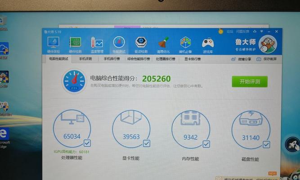Viewport: 300px width, 180px height.
Task: Click the gold medal icon in title bar
Action: [x=220, y=31]
